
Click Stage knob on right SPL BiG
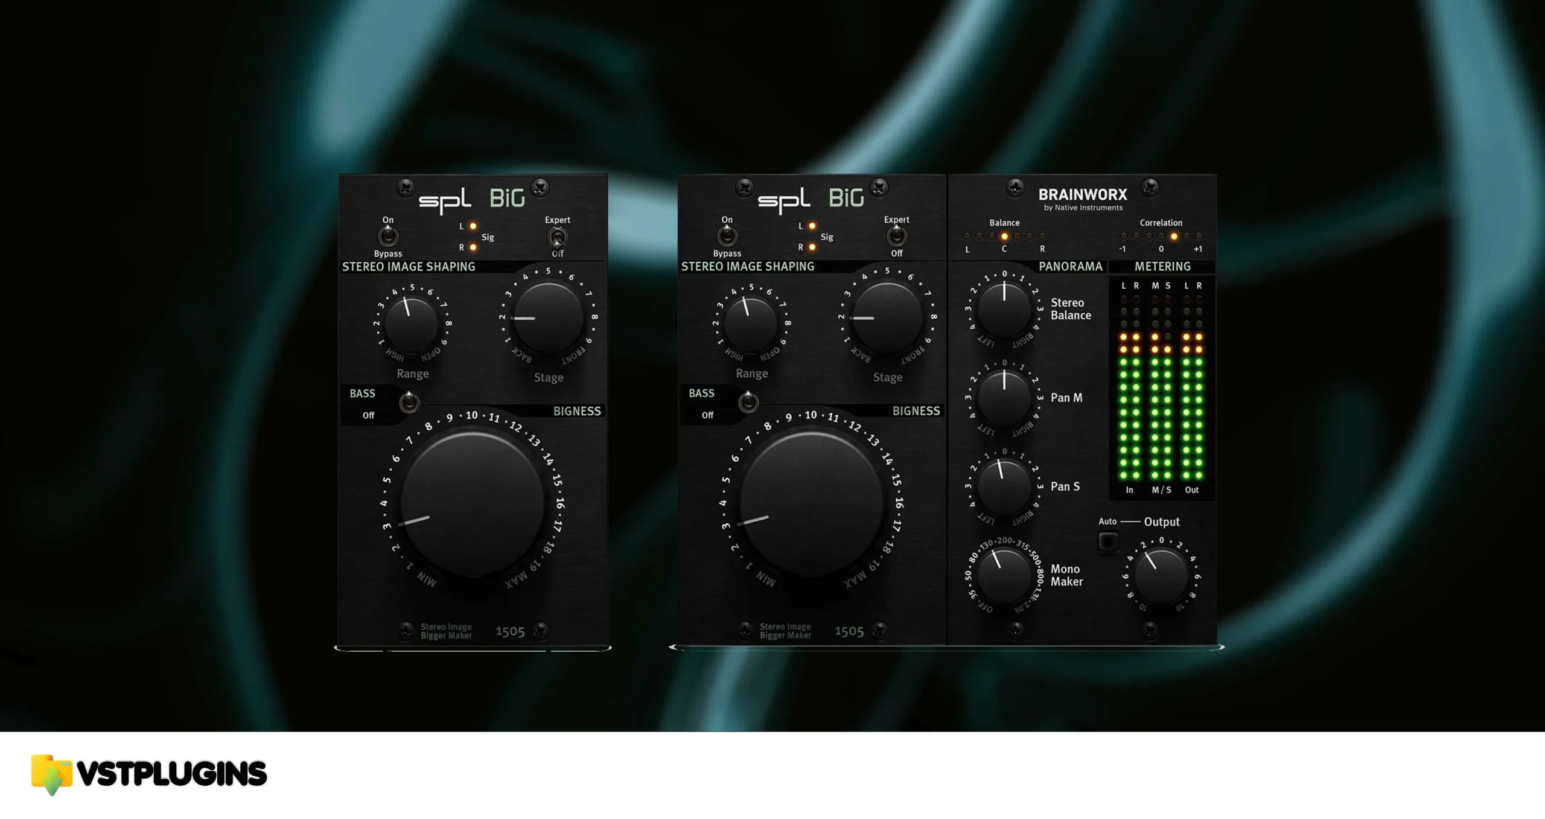(x=888, y=317)
